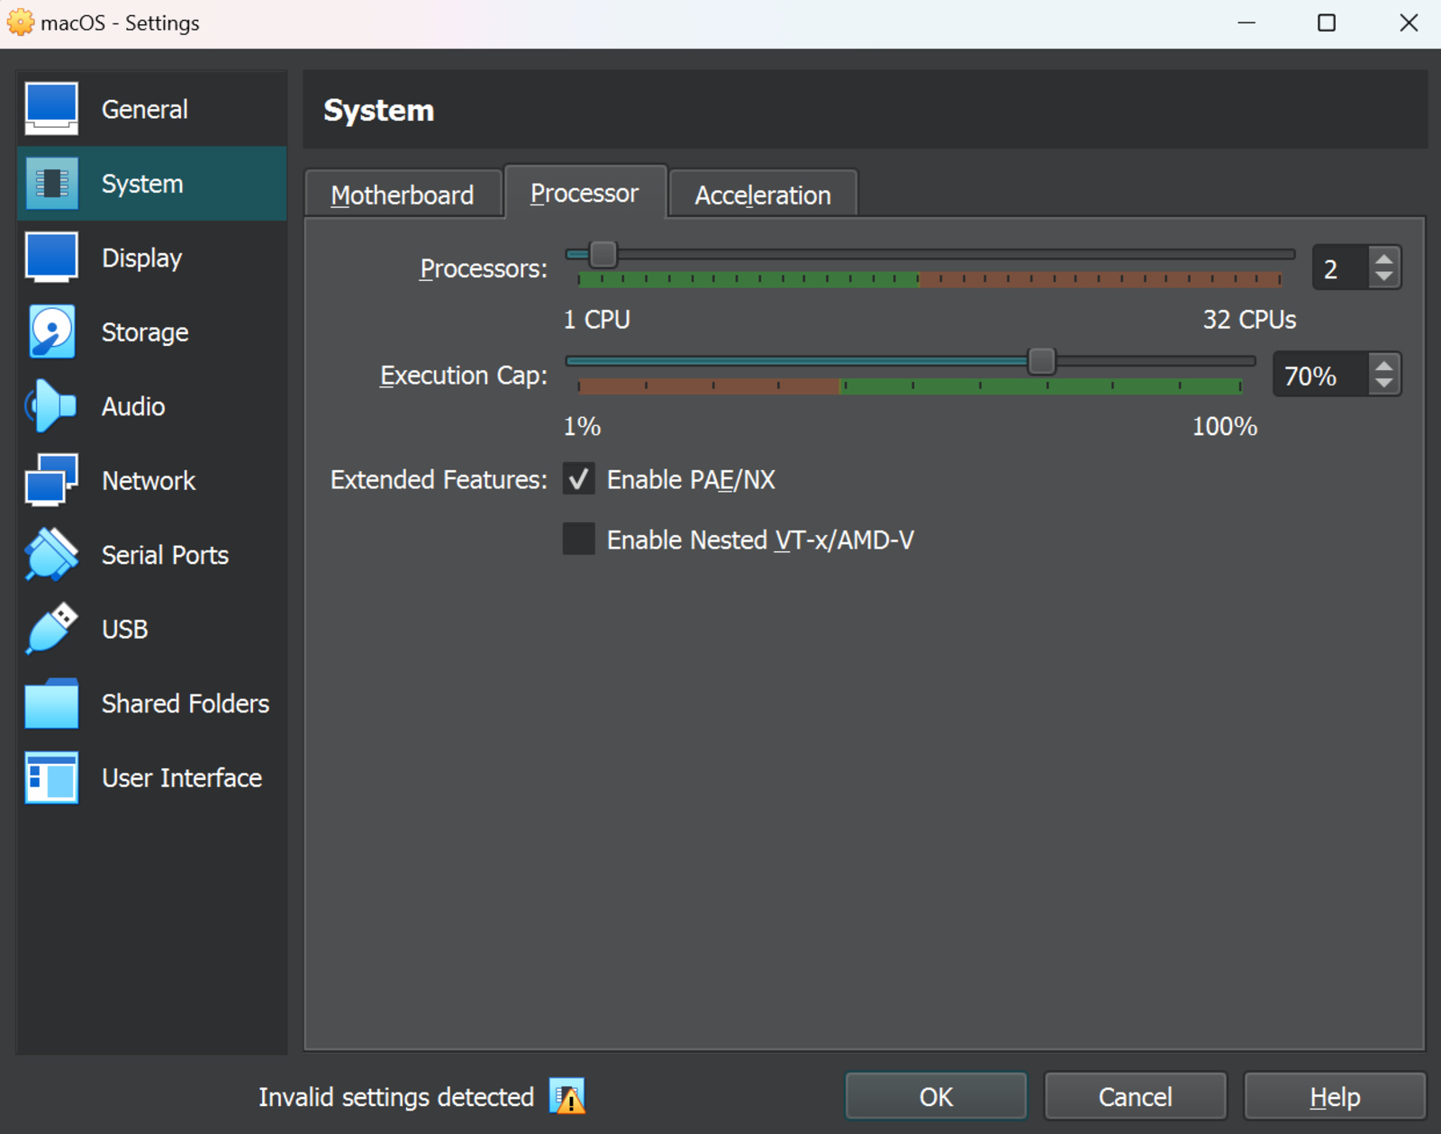Uncheck Enable PAE/NX
Viewport: 1441px width, 1134px height.
[577, 479]
